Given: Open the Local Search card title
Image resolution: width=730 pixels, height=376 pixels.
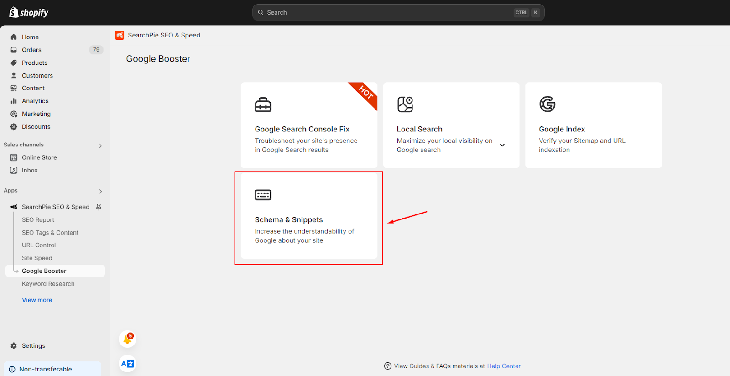Looking at the screenshot, I should (419, 129).
